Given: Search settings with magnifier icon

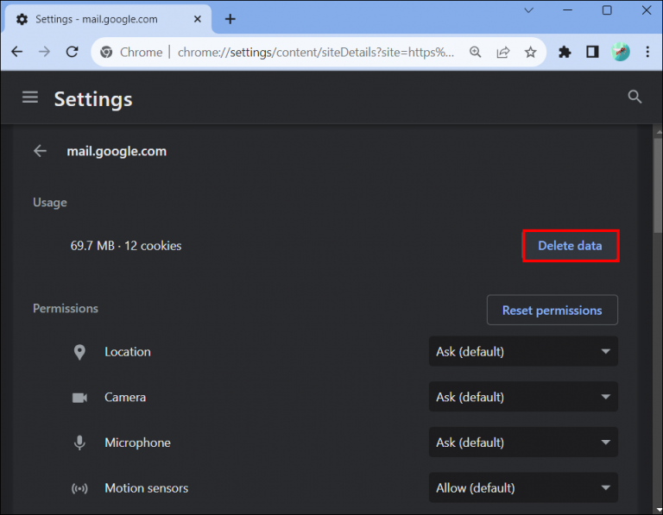Looking at the screenshot, I should point(635,97).
